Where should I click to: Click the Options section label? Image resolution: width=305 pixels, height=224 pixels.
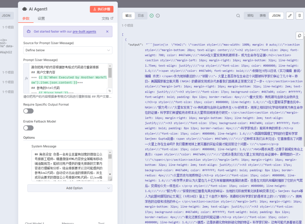point(29,138)
